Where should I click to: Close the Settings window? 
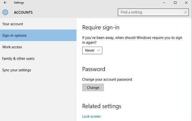tap(186, 3)
